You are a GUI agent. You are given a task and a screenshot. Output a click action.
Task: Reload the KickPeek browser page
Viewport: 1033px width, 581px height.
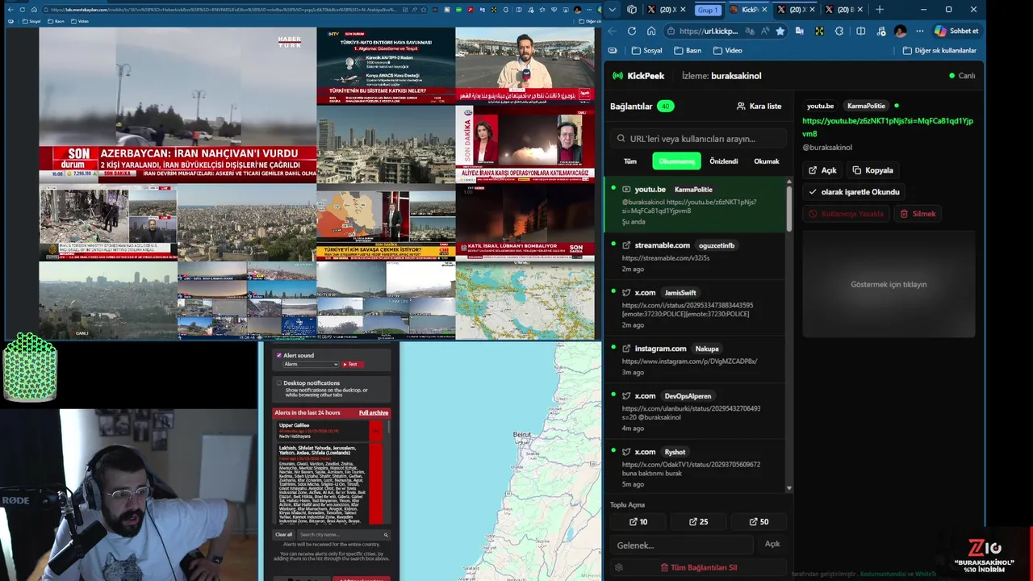(x=631, y=31)
